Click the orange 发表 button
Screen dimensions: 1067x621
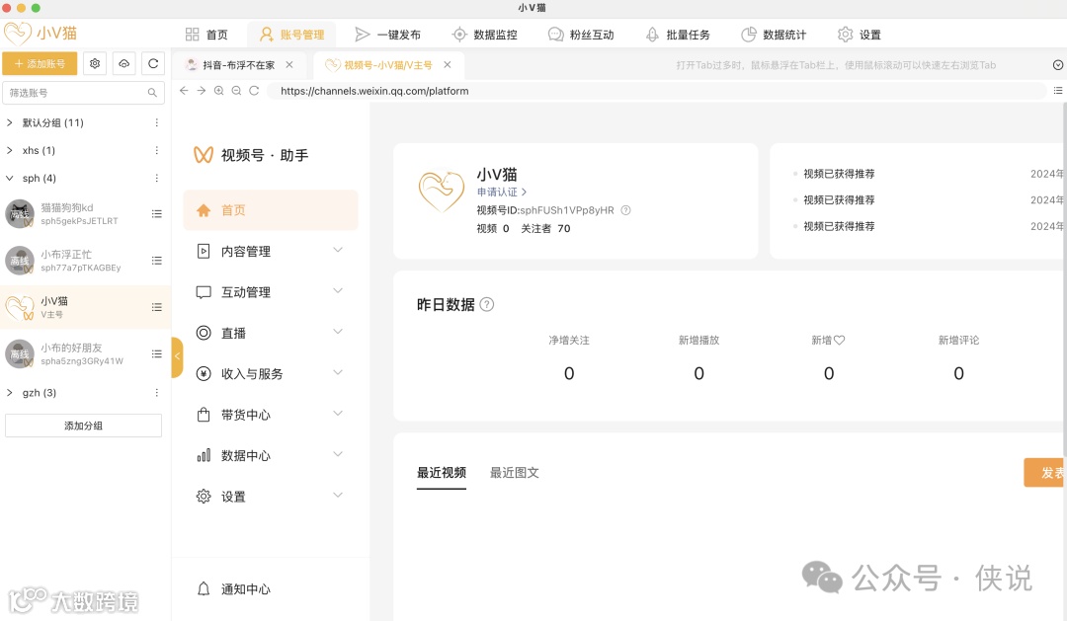(x=1044, y=472)
